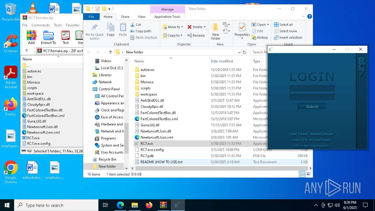Click the Refresh button by address bar
Image resolution: width=375 pixels, height=211 pixels.
pos(244,52)
